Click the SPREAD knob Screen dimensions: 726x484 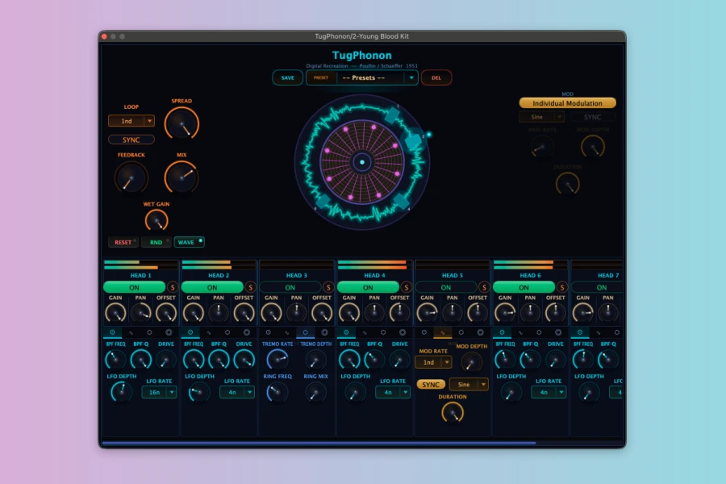point(181,123)
